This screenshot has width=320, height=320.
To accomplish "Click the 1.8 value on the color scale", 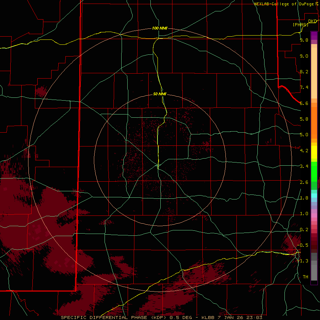I will pos(304,198).
